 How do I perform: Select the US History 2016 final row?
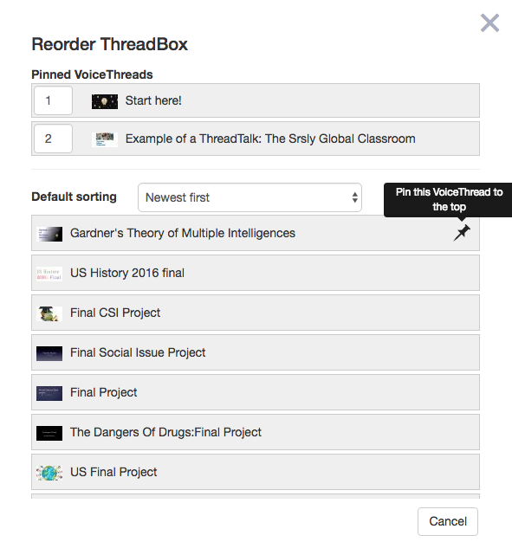[x=256, y=273]
